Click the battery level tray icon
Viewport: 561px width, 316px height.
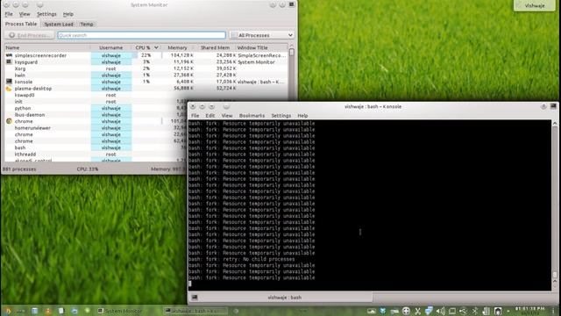[x=486, y=311]
